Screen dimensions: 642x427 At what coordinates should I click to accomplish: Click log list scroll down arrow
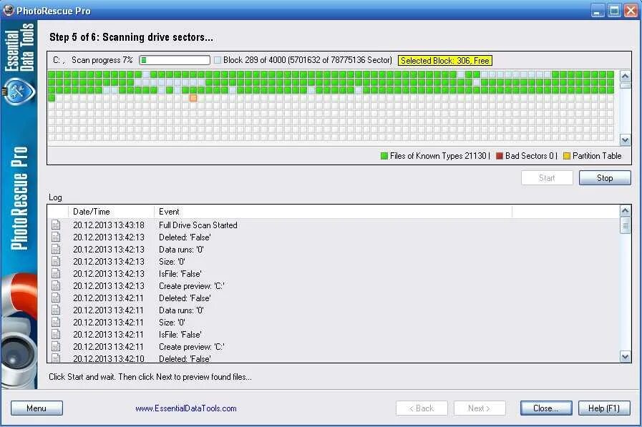coord(626,357)
